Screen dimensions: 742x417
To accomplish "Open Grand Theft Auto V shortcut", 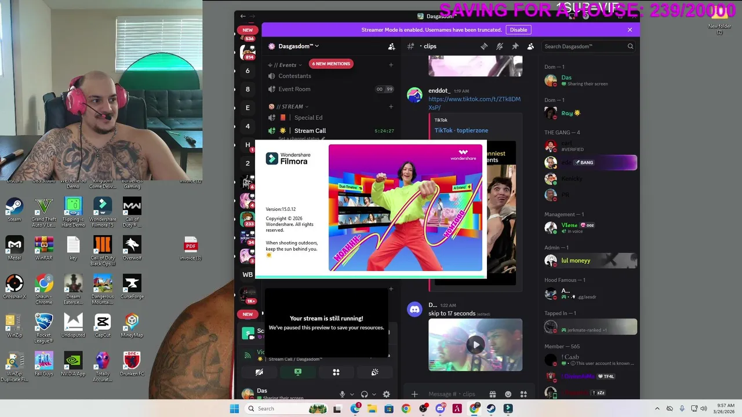I will pyautogui.click(x=44, y=213).
